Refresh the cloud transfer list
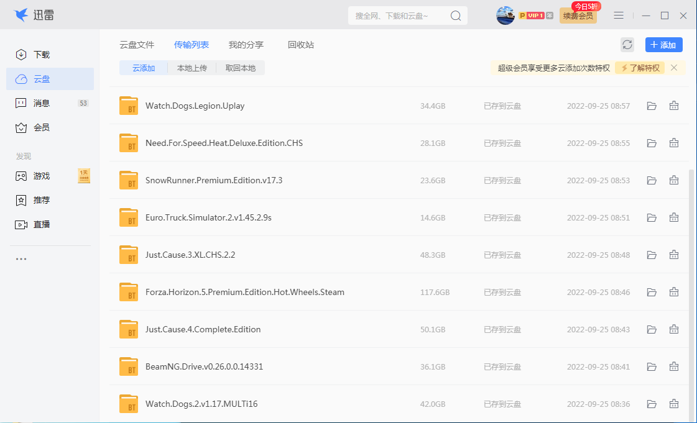 point(627,45)
